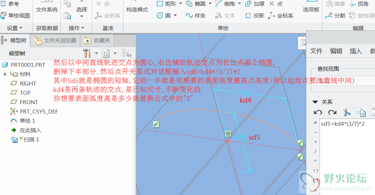Expand the Setup (设置) group menu
Screen dimensions: 375x195
click(15, 28)
